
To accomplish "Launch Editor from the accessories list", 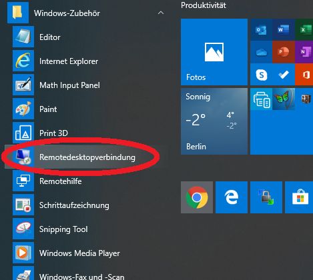I will [50, 37].
